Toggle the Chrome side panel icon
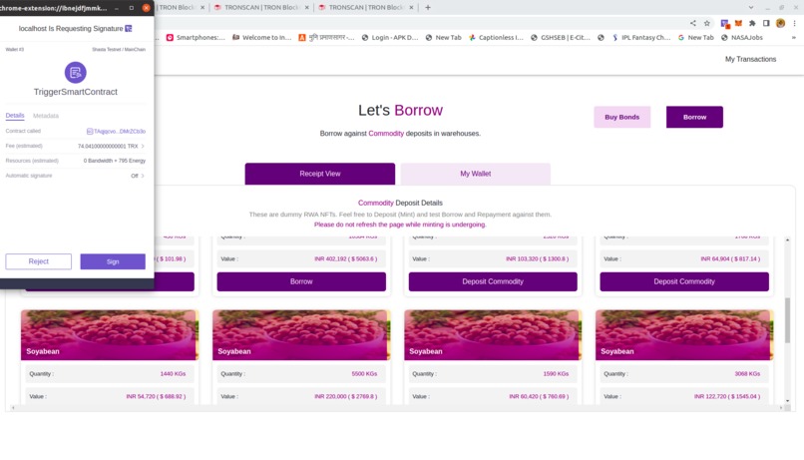 tap(766, 23)
